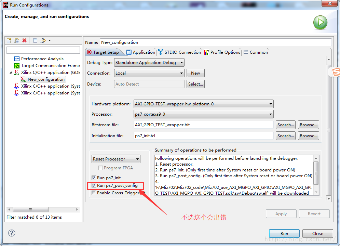Image resolution: width=340 pixels, height=246 pixels.
Task: Click the Run button
Action: (284, 234)
